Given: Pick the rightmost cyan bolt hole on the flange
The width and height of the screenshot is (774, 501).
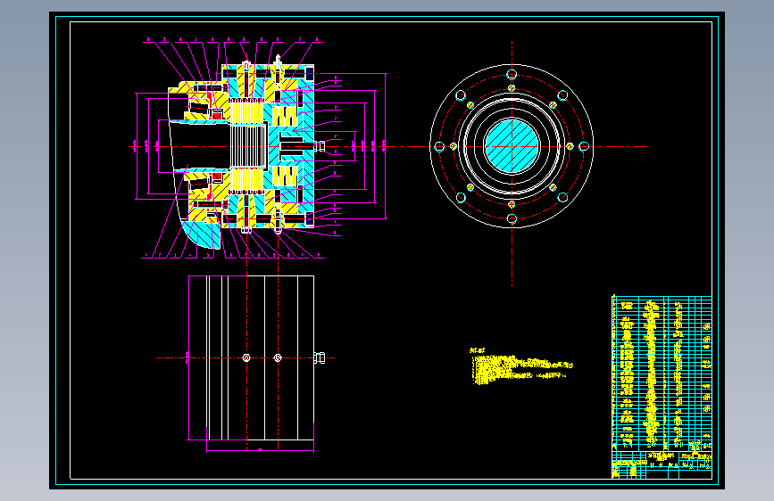Looking at the screenshot, I should pyautogui.click(x=584, y=146).
